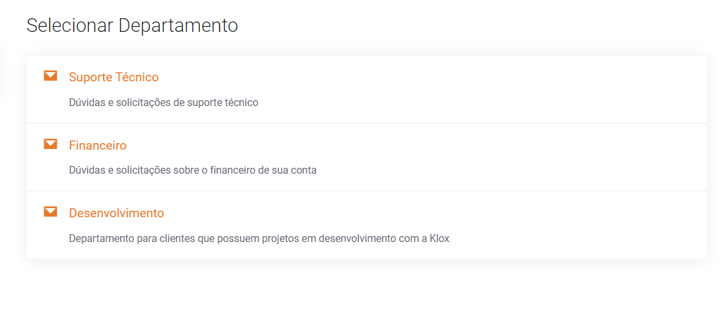Click the word Klox in Desenvolvimento description
This screenshot has width=722, height=309.
[x=439, y=238]
